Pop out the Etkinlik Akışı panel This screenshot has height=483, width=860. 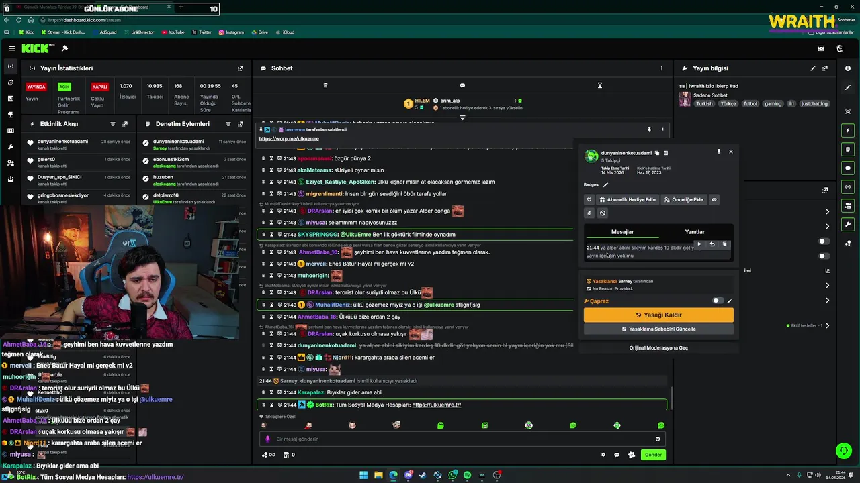click(125, 124)
